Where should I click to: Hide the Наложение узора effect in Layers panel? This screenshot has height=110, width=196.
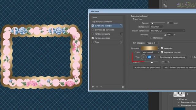pos(179,105)
